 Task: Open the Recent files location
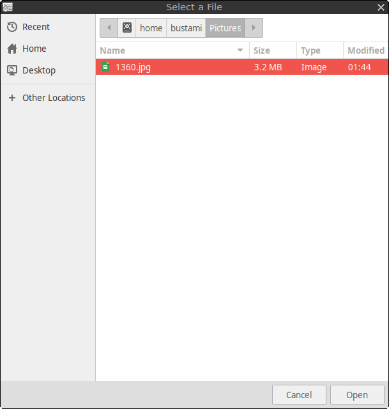48,27
